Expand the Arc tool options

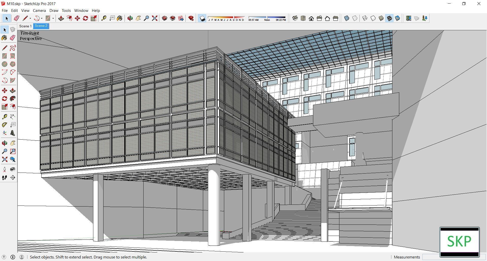42,18
